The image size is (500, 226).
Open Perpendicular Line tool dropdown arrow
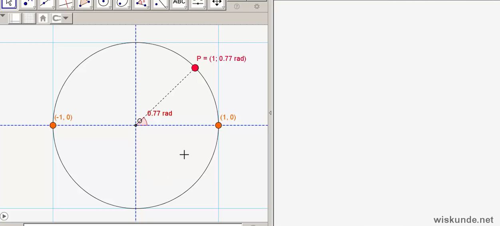[x=71, y=7]
